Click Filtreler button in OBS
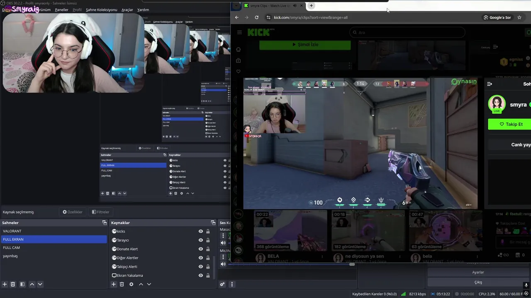 pyautogui.click(x=100, y=212)
